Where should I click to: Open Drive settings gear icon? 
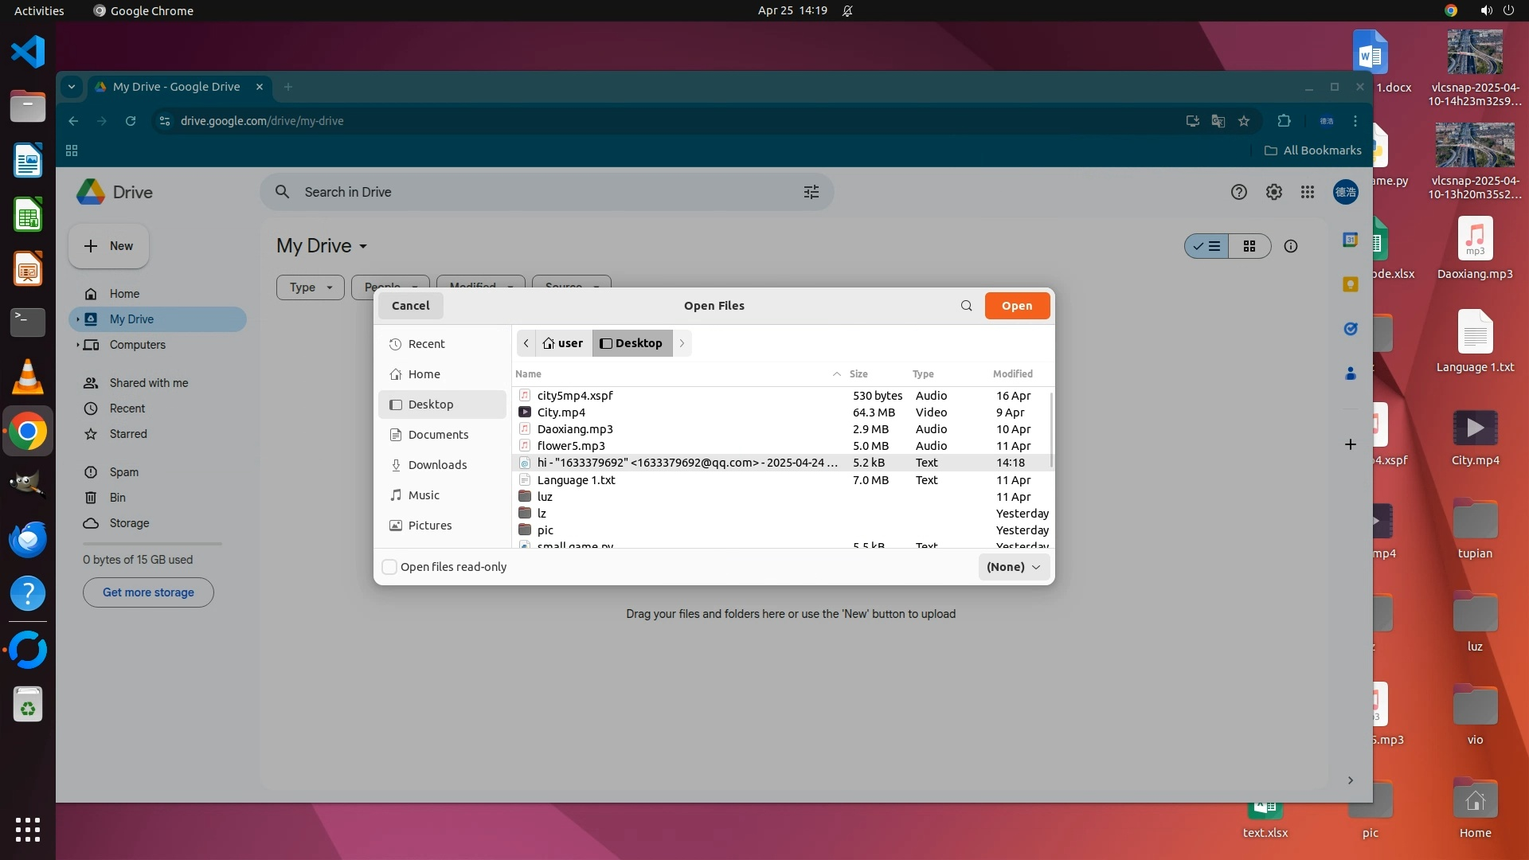1273,192
